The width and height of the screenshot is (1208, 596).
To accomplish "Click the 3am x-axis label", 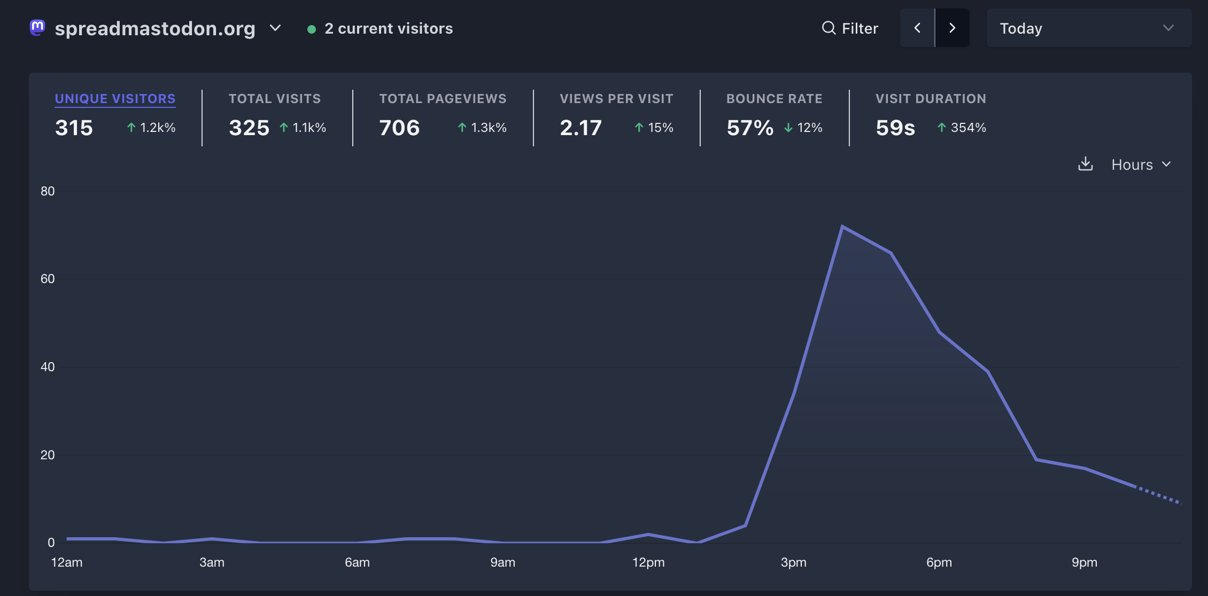I will (212, 562).
